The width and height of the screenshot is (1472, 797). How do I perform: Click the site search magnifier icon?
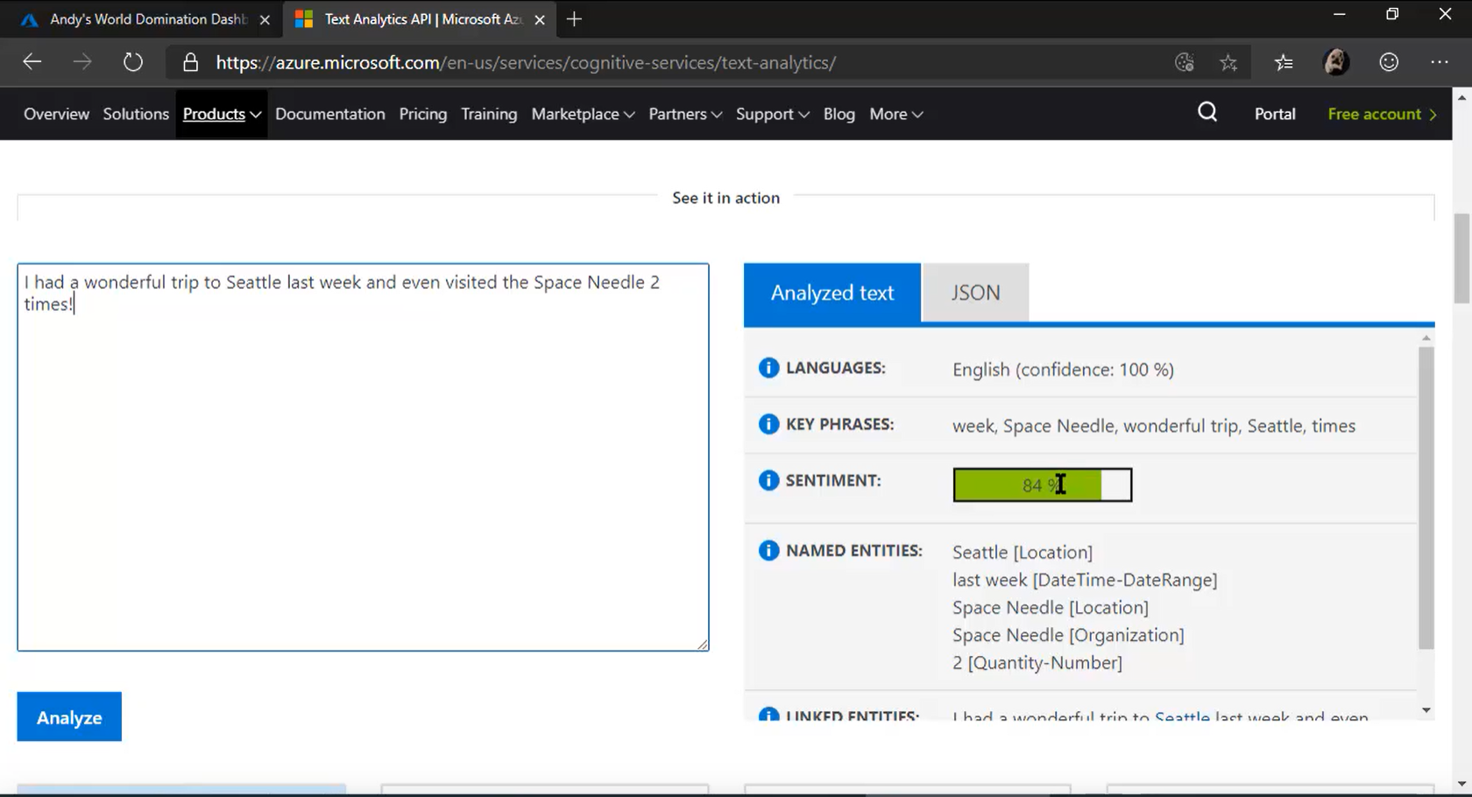click(x=1207, y=112)
